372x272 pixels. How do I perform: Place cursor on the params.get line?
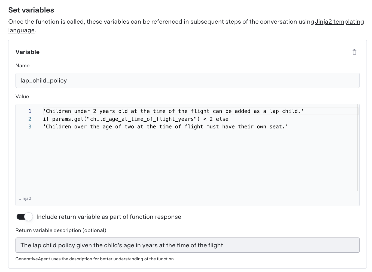136,119
